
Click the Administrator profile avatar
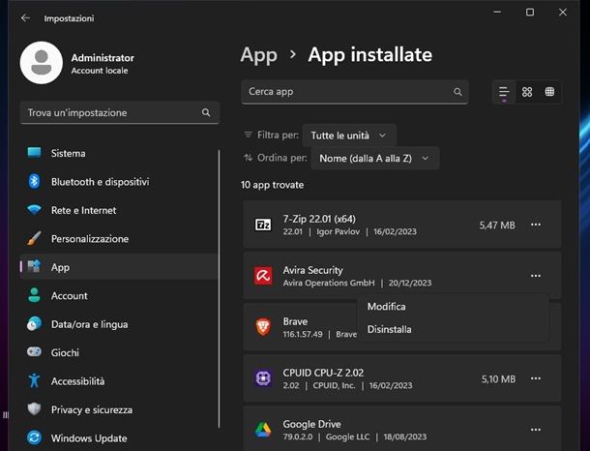pyautogui.click(x=42, y=63)
